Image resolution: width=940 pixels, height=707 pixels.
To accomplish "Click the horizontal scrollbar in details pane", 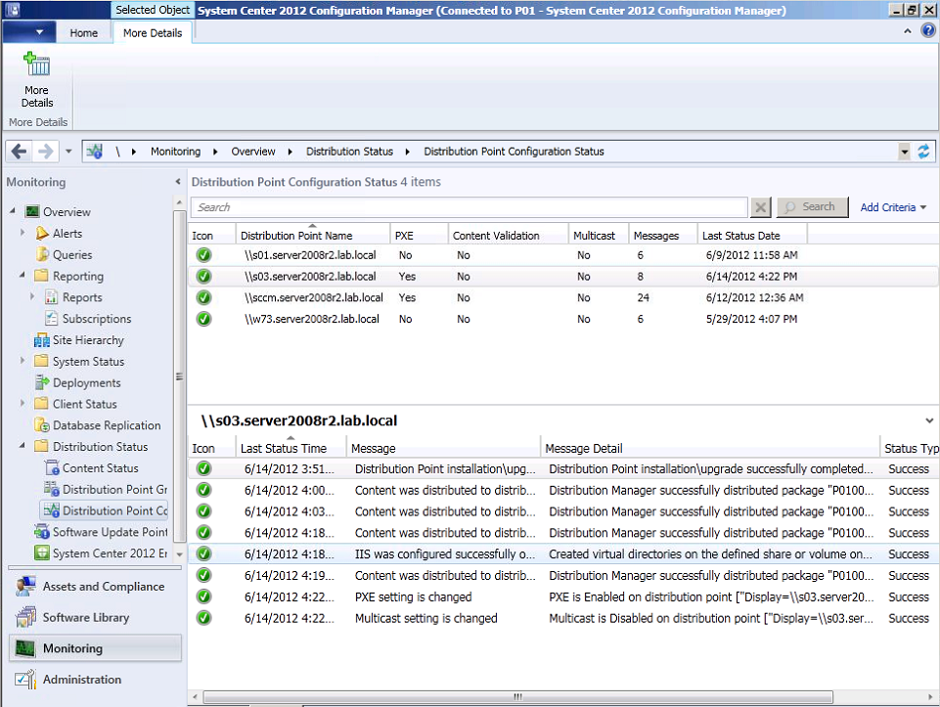I will (518, 697).
